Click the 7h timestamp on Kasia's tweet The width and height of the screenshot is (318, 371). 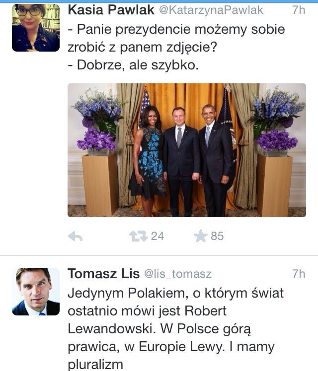pyautogui.click(x=299, y=10)
